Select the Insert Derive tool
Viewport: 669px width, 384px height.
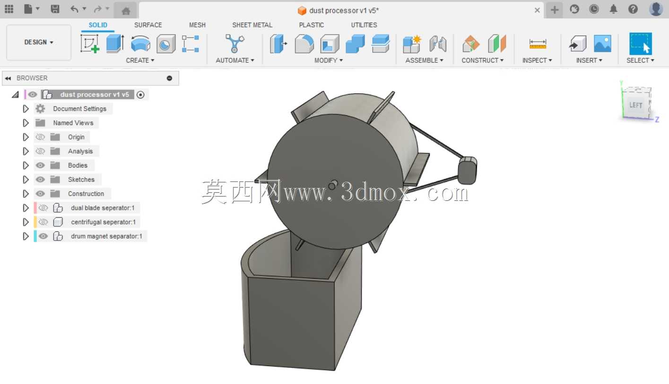(x=577, y=44)
